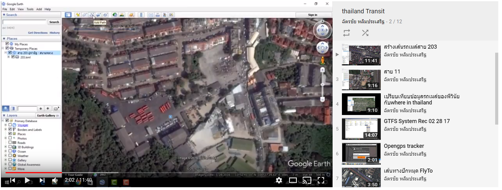The width and height of the screenshot is (502, 190).
Task: Enable the Roads layer checkbox
Action: 10,142
